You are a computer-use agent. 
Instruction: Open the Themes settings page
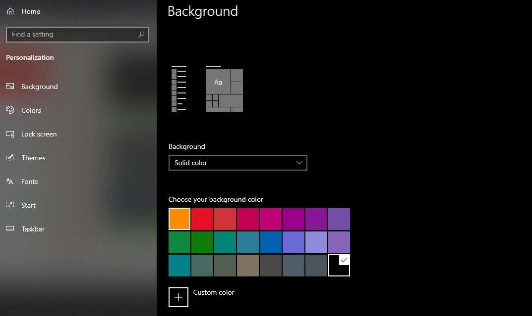[33, 158]
